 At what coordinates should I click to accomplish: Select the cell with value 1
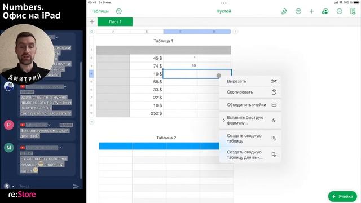coord(180,58)
